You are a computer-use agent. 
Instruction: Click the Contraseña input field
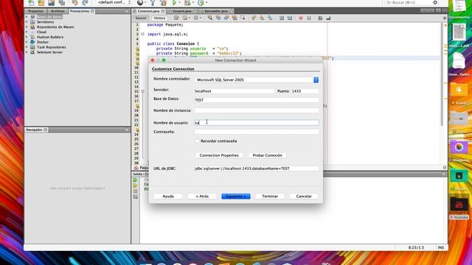tap(257, 132)
